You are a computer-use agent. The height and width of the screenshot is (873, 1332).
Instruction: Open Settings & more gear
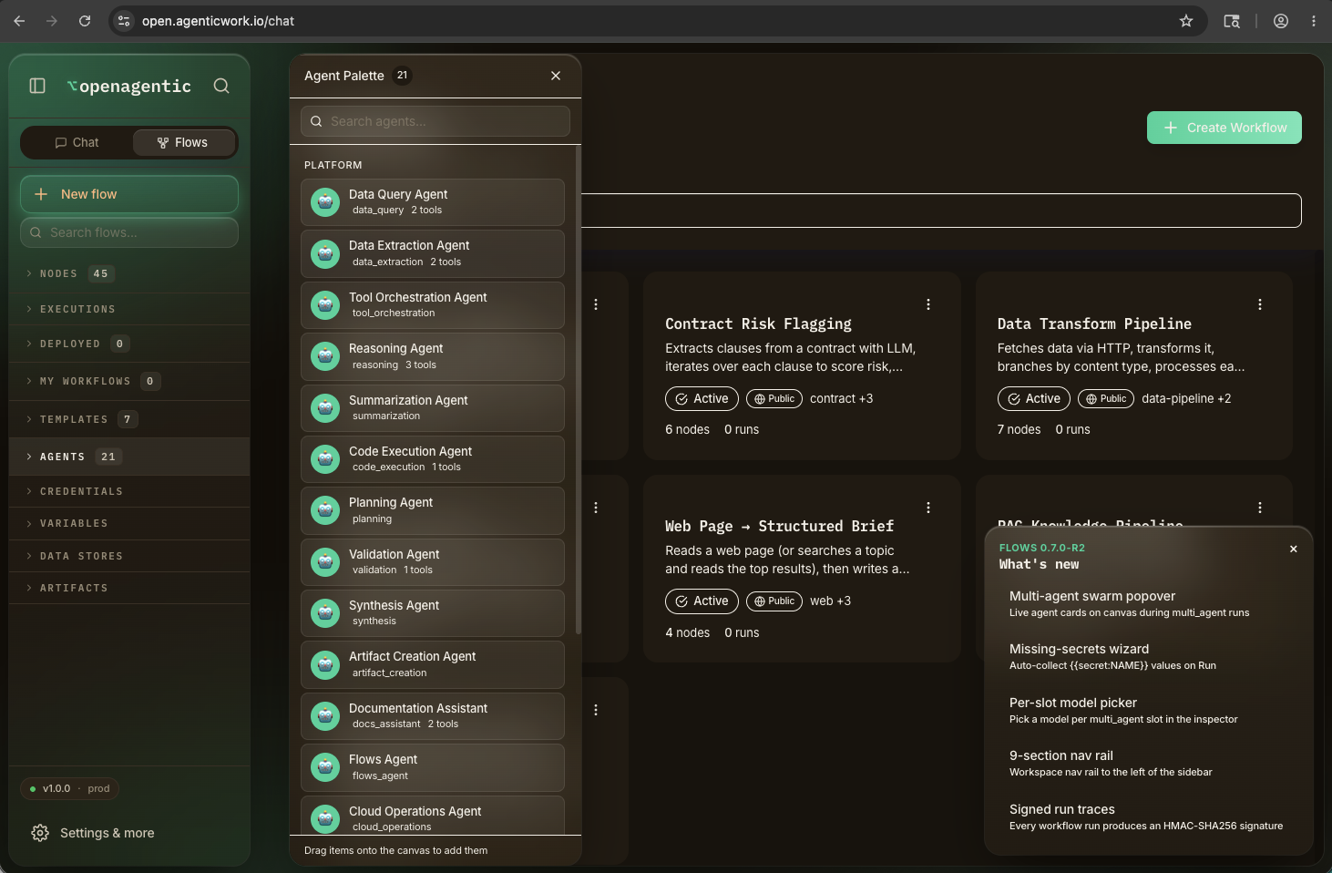point(40,833)
